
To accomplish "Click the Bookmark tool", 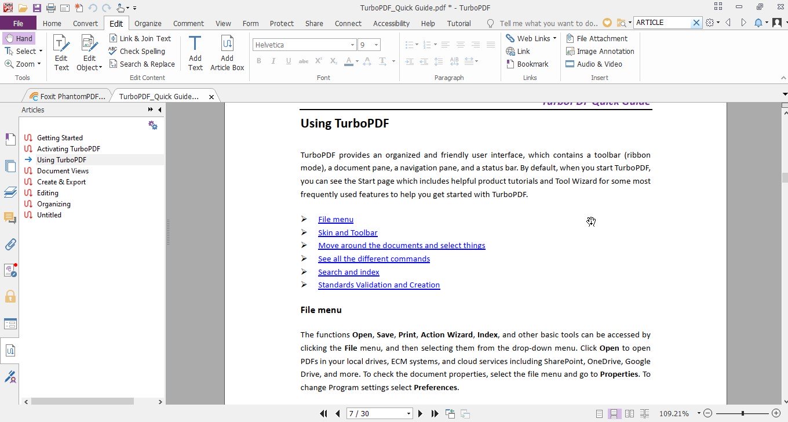I will tap(527, 64).
